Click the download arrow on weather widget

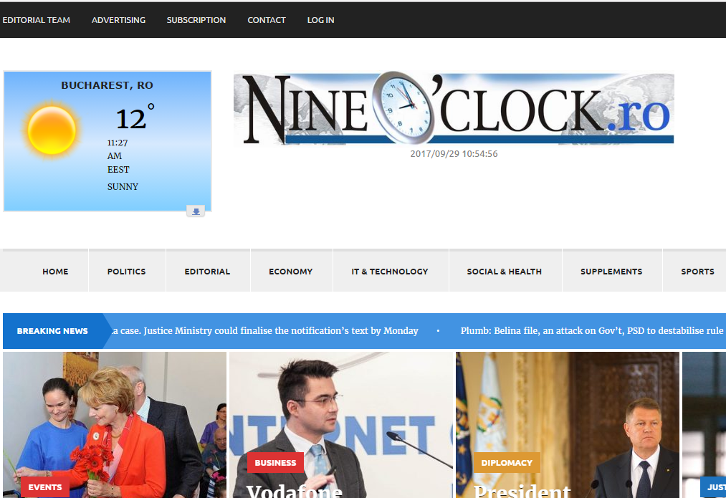(x=196, y=211)
